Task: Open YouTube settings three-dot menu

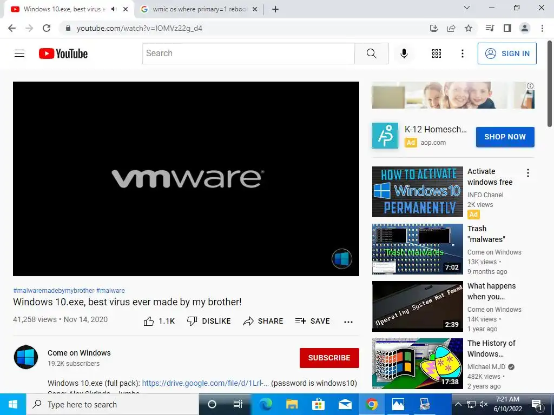Action: [462, 53]
